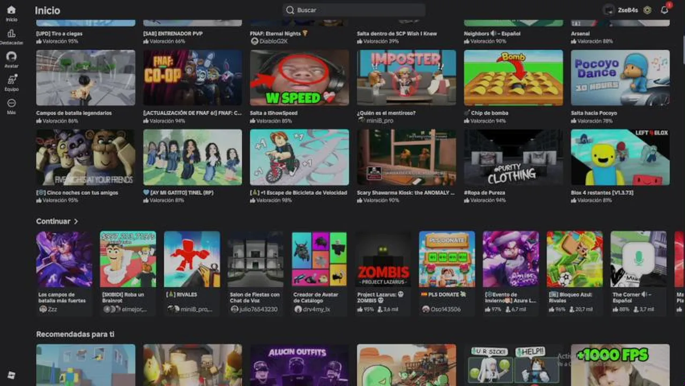The height and width of the screenshot is (386, 685).
Task: Open the Equipo sidebar icon
Action: [x=11, y=79]
